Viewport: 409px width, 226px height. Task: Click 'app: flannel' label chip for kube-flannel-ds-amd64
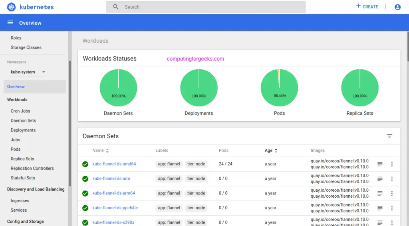tap(169, 164)
